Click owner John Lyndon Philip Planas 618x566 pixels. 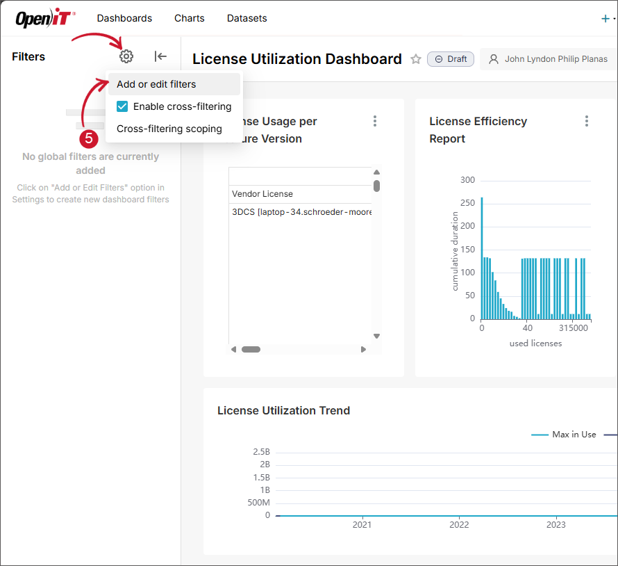click(x=549, y=59)
